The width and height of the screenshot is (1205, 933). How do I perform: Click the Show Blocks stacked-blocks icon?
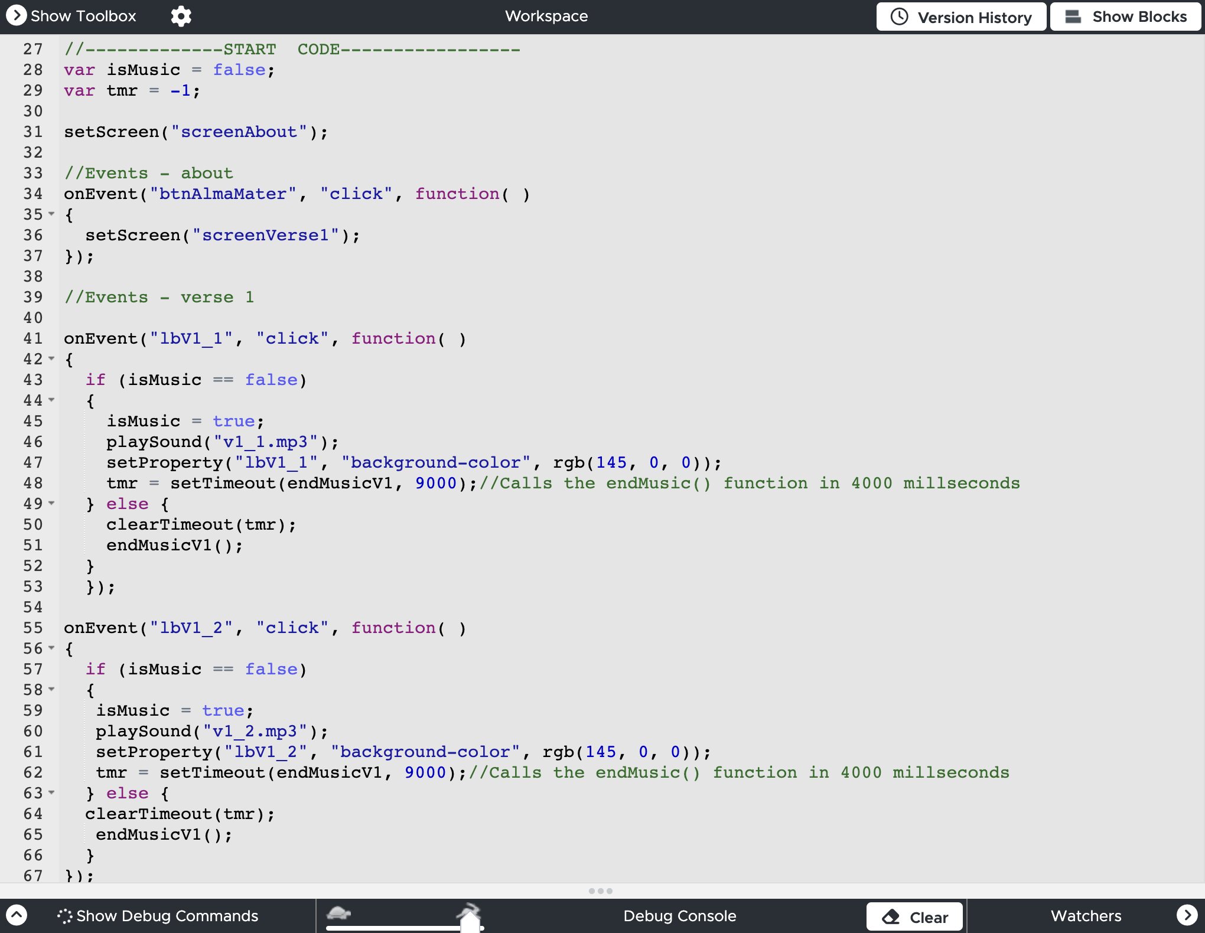(1073, 17)
